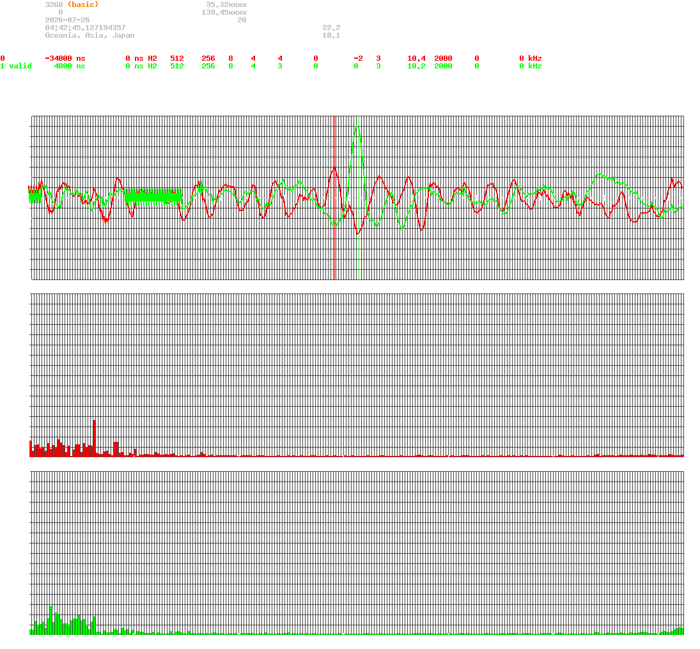This screenshot has height=649, width=700.
Task: Click the gray value '22.2'
Action: point(331,27)
